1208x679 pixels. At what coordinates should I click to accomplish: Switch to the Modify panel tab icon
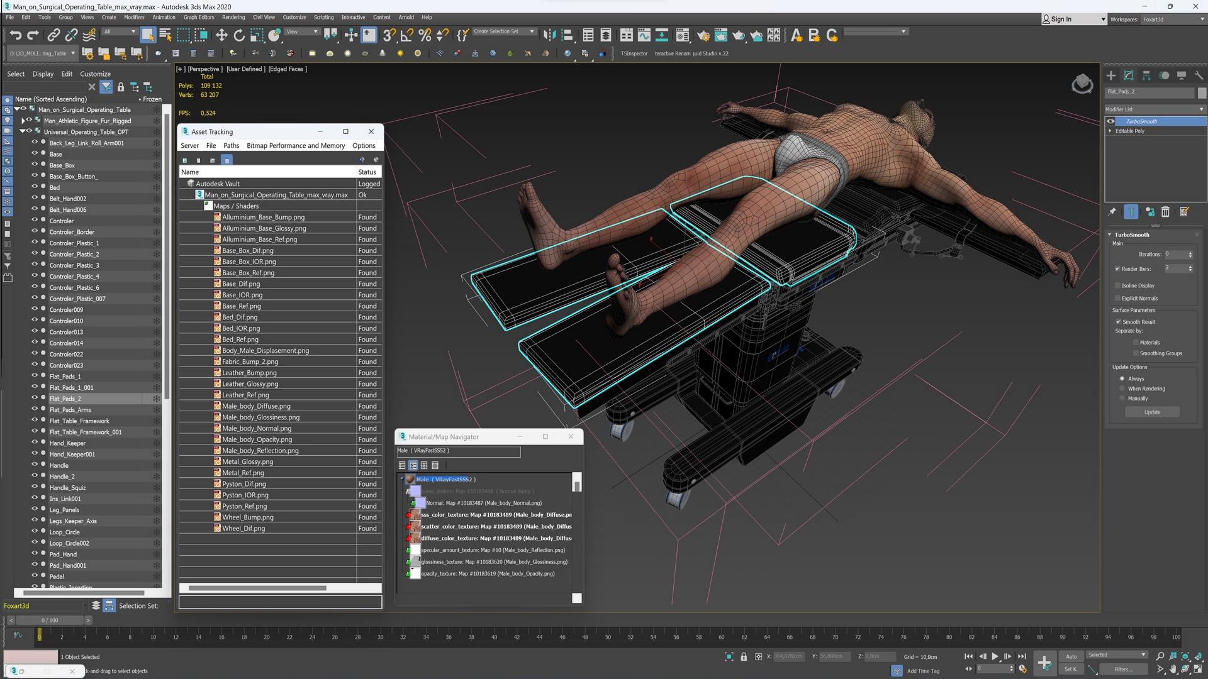tap(1129, 75)
